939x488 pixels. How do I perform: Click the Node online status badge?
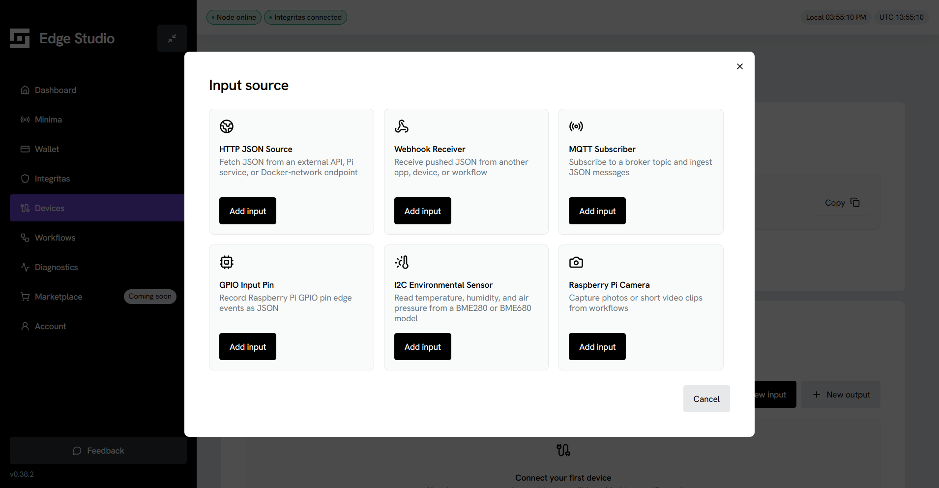point(234,17)
